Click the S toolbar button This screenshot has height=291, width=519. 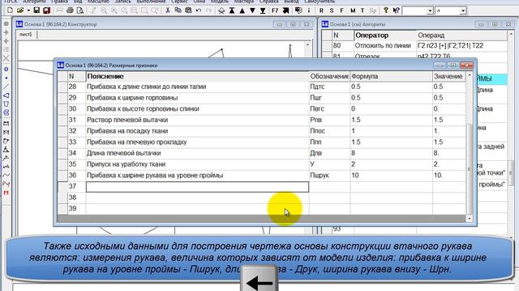click(332, 11)
